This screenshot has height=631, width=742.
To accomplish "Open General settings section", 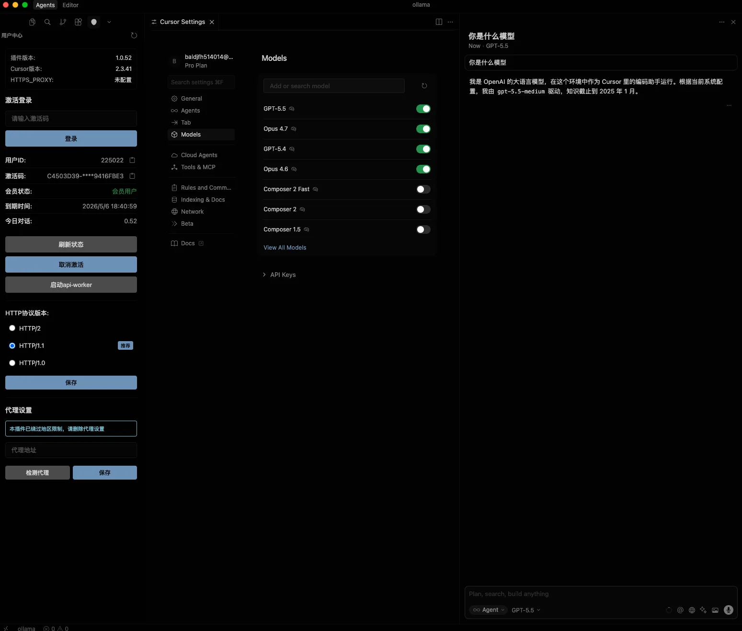I will pyautogui.click(x=201, y=99).
